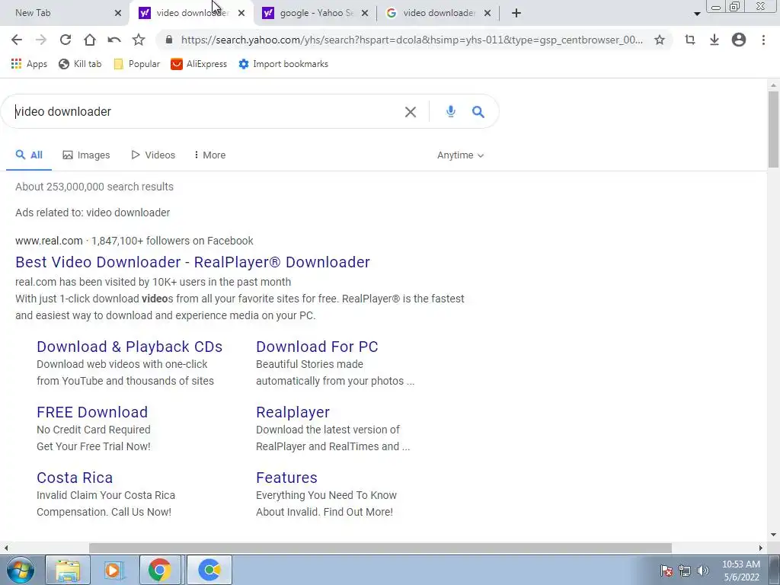Close the Google video downloader tab

coord(487,13)
